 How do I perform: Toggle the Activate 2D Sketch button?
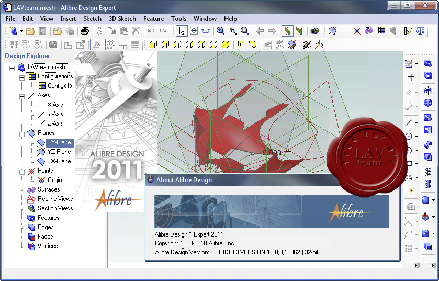click(96, 44)
